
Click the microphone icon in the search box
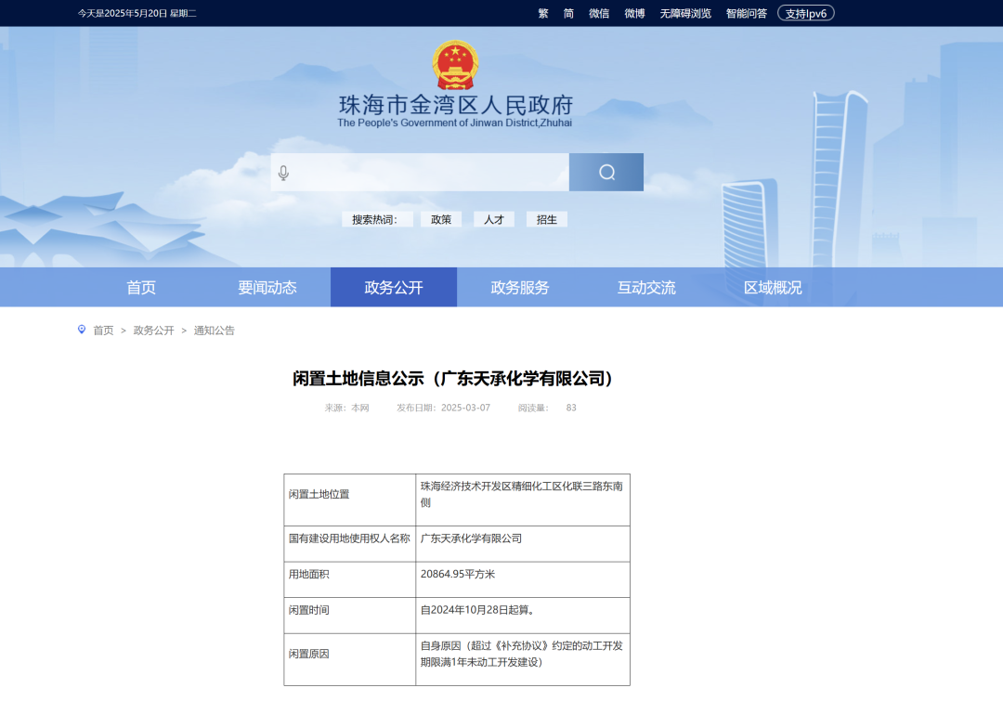281,172
